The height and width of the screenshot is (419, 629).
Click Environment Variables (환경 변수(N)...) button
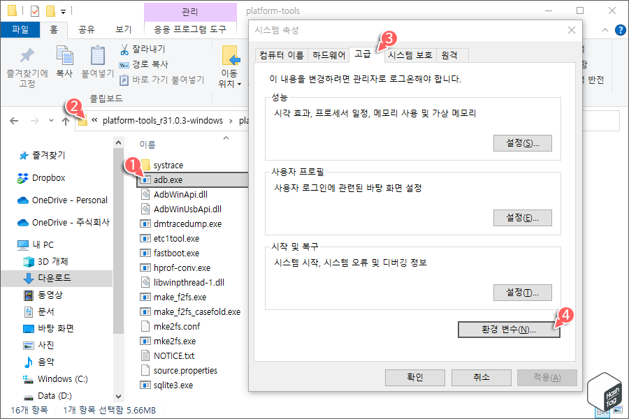click(509, 330)
